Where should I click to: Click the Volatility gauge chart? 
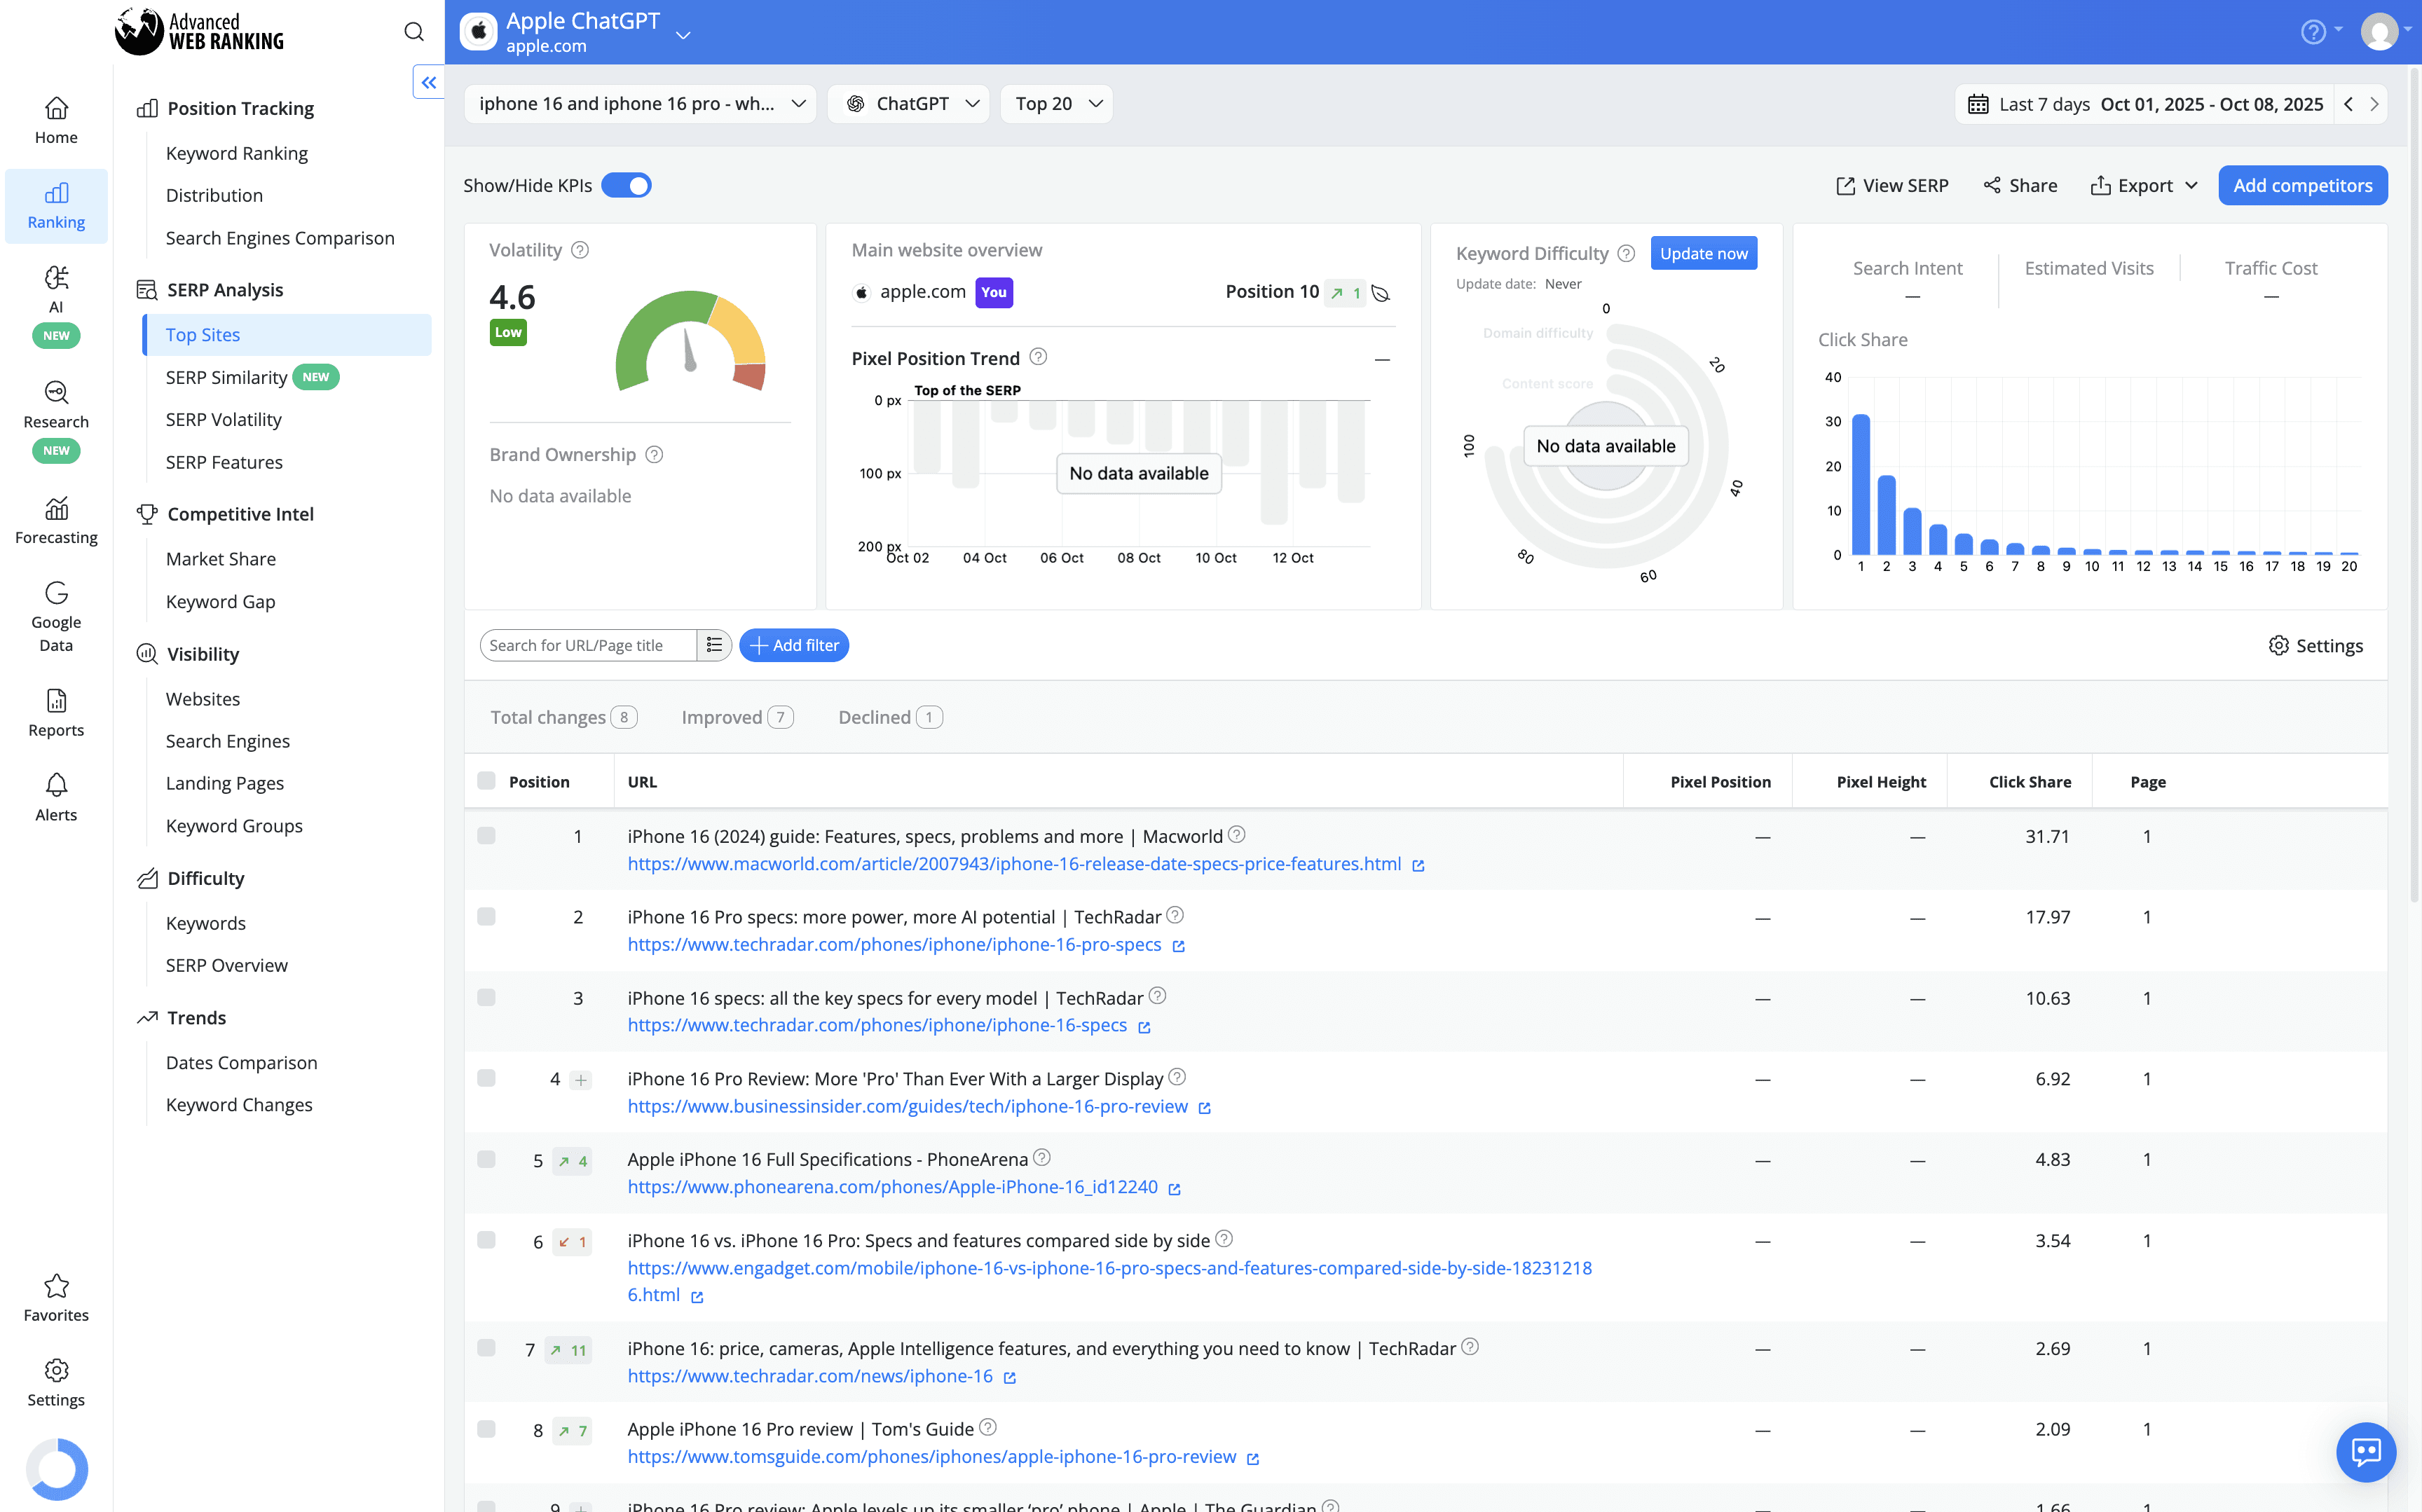pos(690,342)
